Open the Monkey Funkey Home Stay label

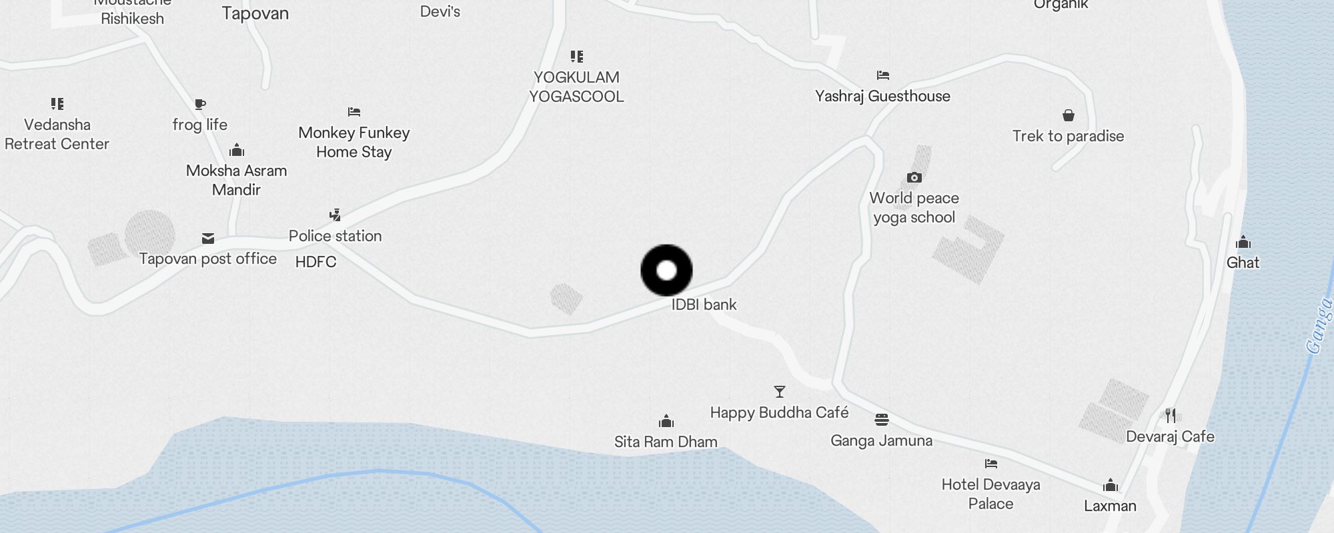point(354,142)
